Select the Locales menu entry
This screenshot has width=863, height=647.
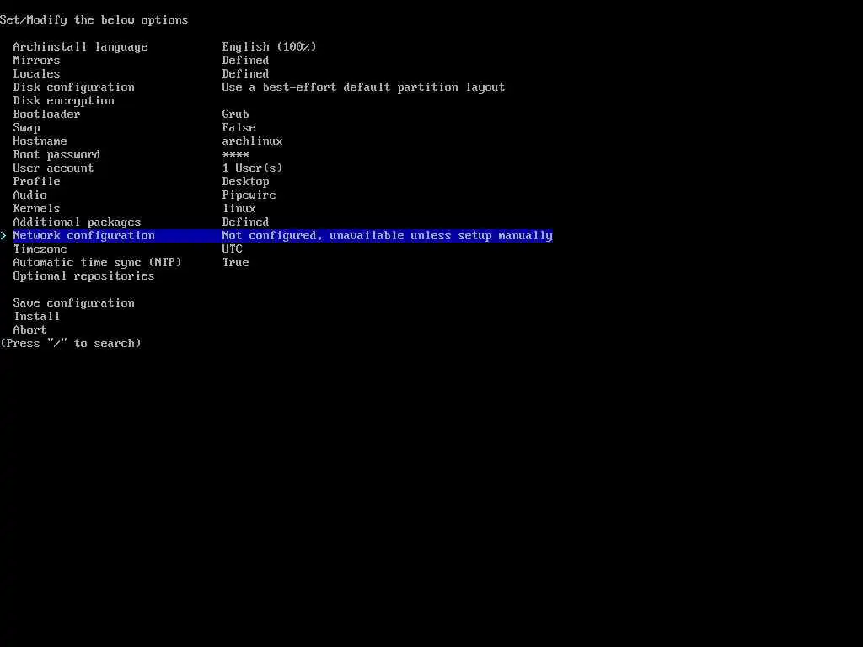(36, 74)
